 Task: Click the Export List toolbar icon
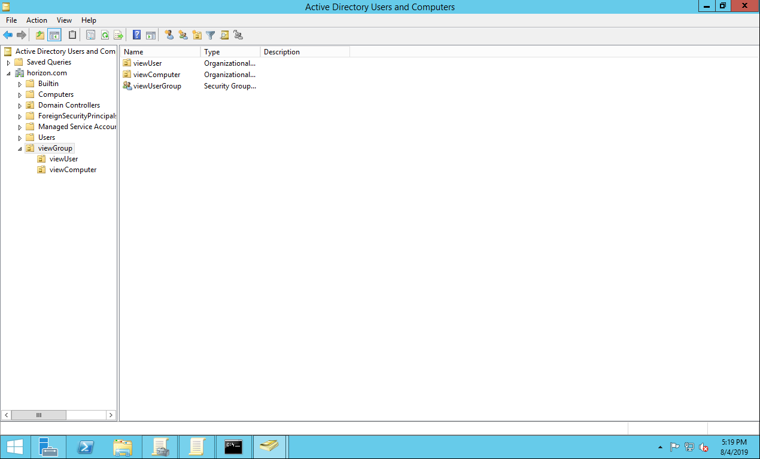[118, 35]
